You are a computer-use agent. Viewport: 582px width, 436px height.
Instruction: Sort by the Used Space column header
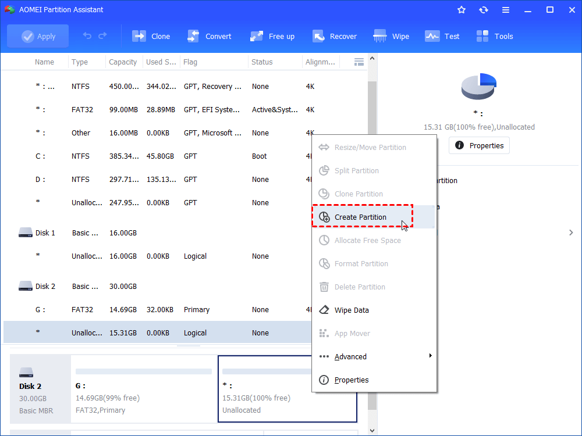pyautogui.click(x=161, y=62)
